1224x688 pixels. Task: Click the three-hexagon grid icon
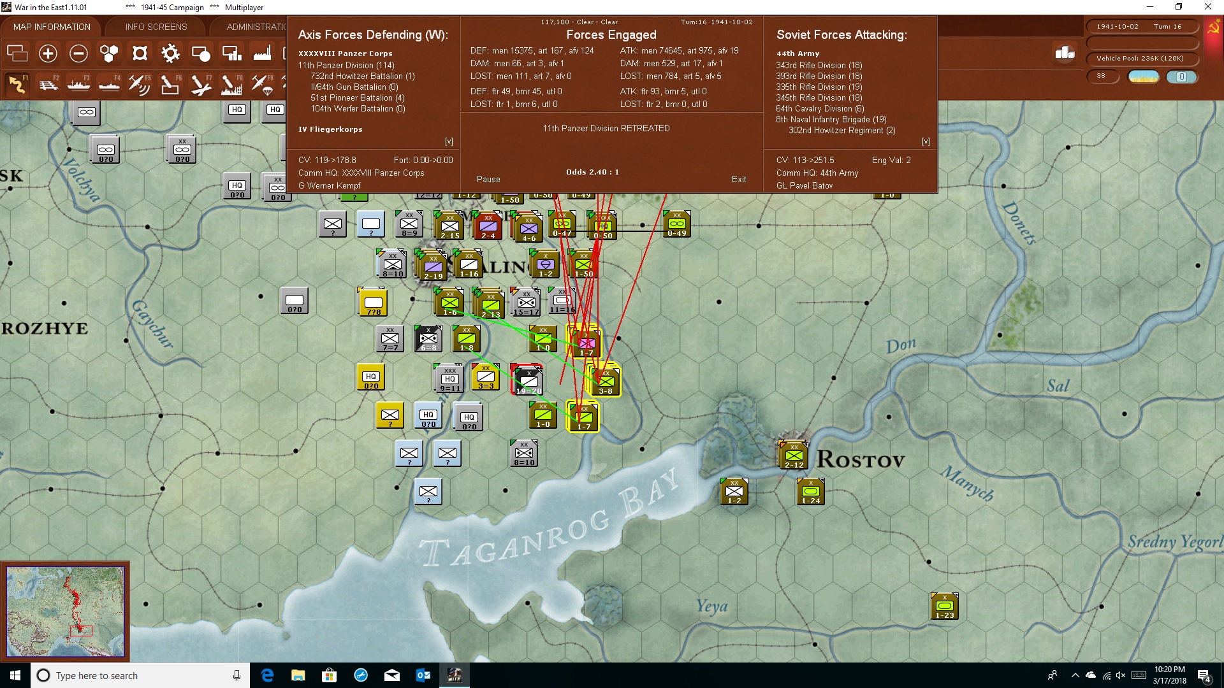pyautogui.click(x=109, y=54)
